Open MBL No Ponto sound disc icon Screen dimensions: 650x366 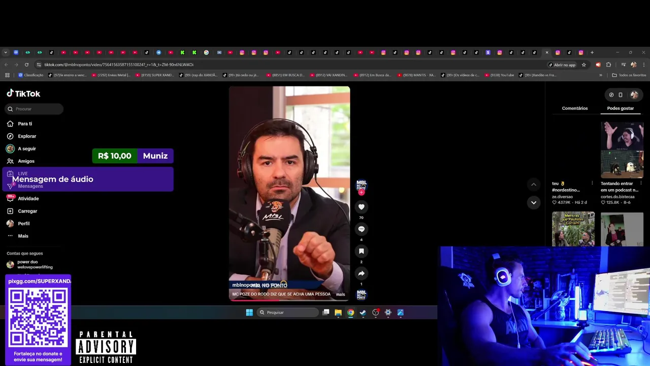(x=361, y=295)
